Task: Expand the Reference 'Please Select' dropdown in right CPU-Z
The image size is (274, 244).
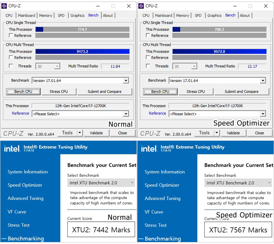Action: click(263, 114)
